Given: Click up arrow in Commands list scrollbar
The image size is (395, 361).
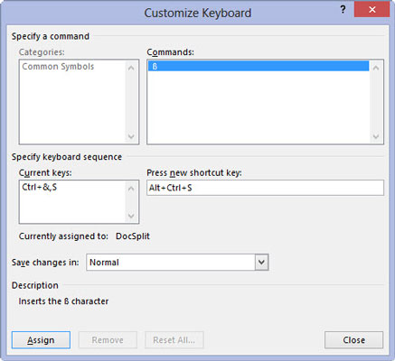Looking at the screenshot, I should pos(376,68).
